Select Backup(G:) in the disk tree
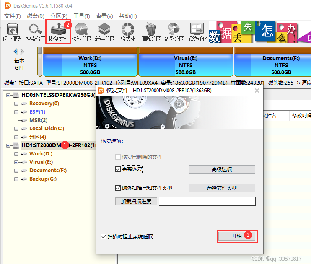 click(43, 179)
